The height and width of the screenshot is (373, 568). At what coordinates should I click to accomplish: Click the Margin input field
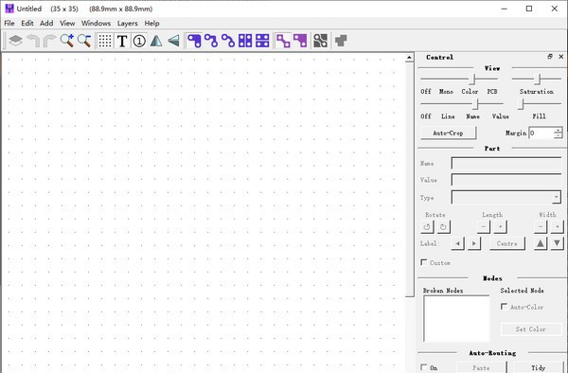coord(541,133)
